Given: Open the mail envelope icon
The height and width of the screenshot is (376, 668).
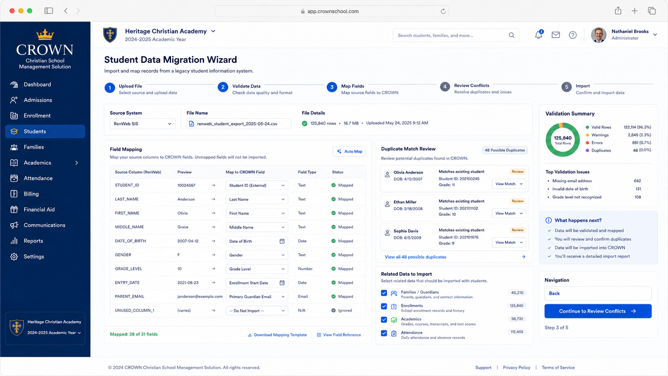Looking at the screenshot, I should pyautogui.click(x=556, y=35).
